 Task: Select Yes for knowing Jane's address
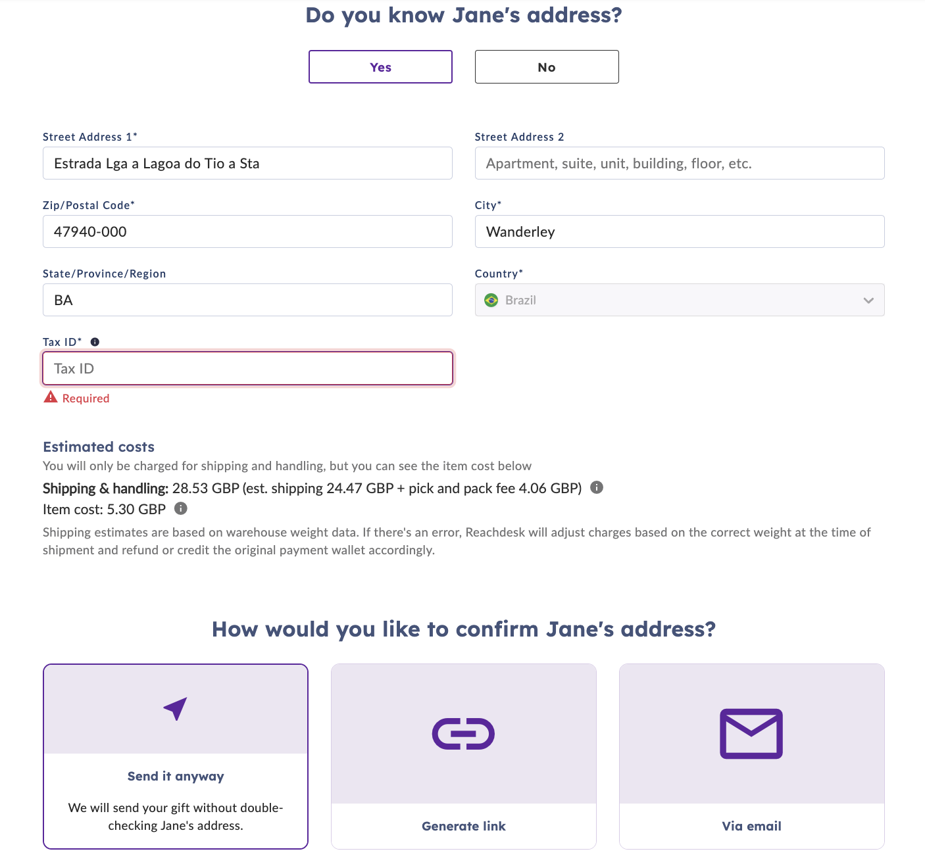(x=380, y=67)
